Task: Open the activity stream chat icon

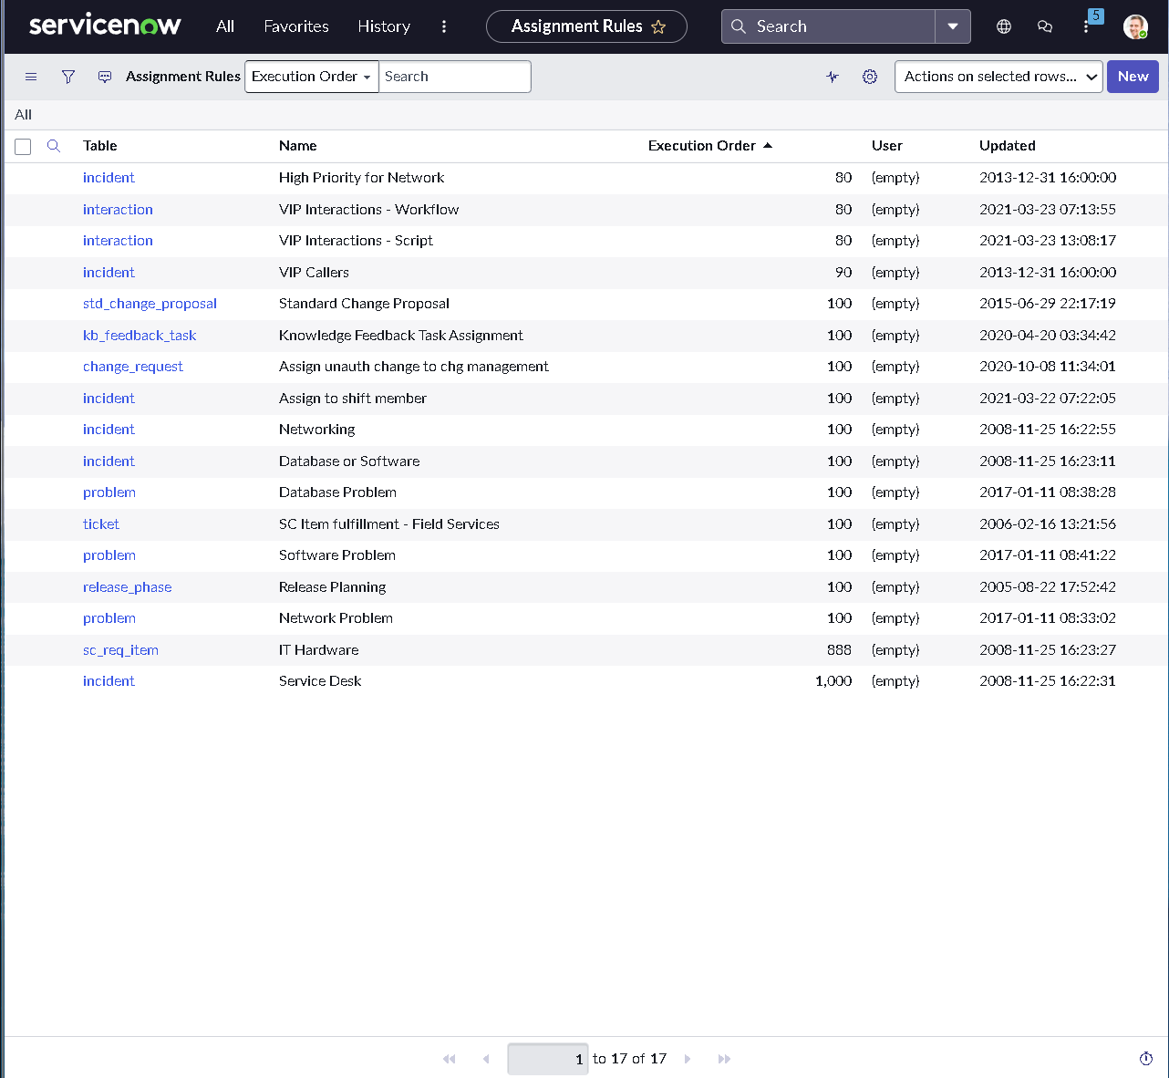Action: pyautogui.click(x=105, y=77)
